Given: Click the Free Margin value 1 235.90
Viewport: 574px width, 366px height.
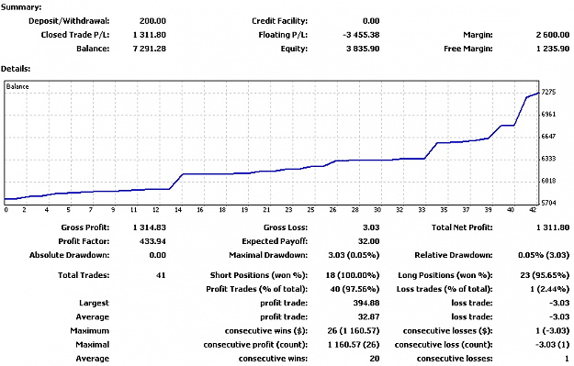Looking at the screenshot, I should click(553, 49).
